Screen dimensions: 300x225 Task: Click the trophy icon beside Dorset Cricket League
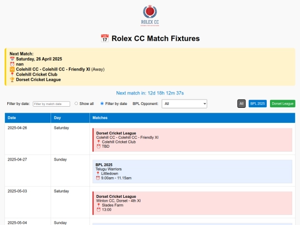point(12,79)
